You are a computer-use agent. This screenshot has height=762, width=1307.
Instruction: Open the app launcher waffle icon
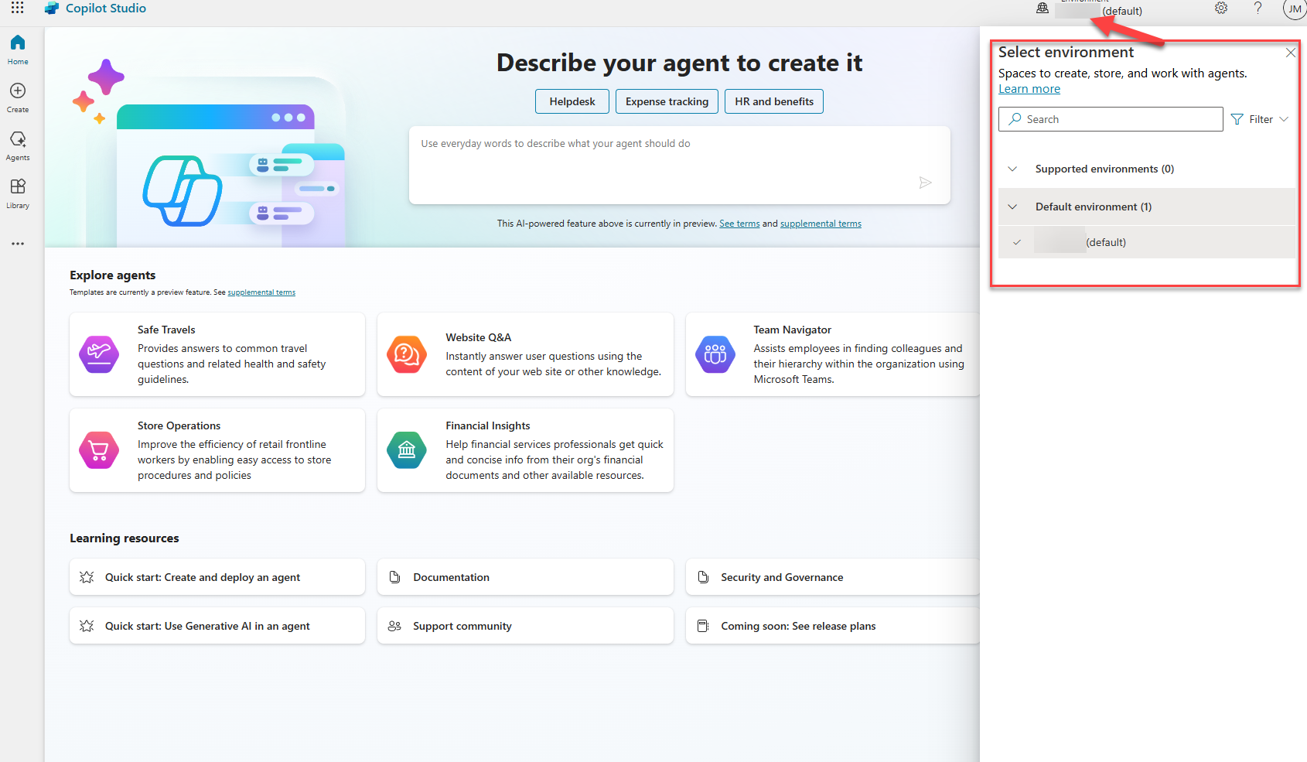[x=17, y=8]
